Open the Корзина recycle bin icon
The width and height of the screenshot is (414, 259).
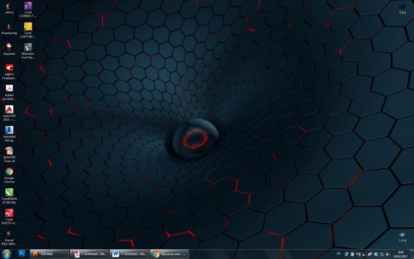click(x=9, y=49)
